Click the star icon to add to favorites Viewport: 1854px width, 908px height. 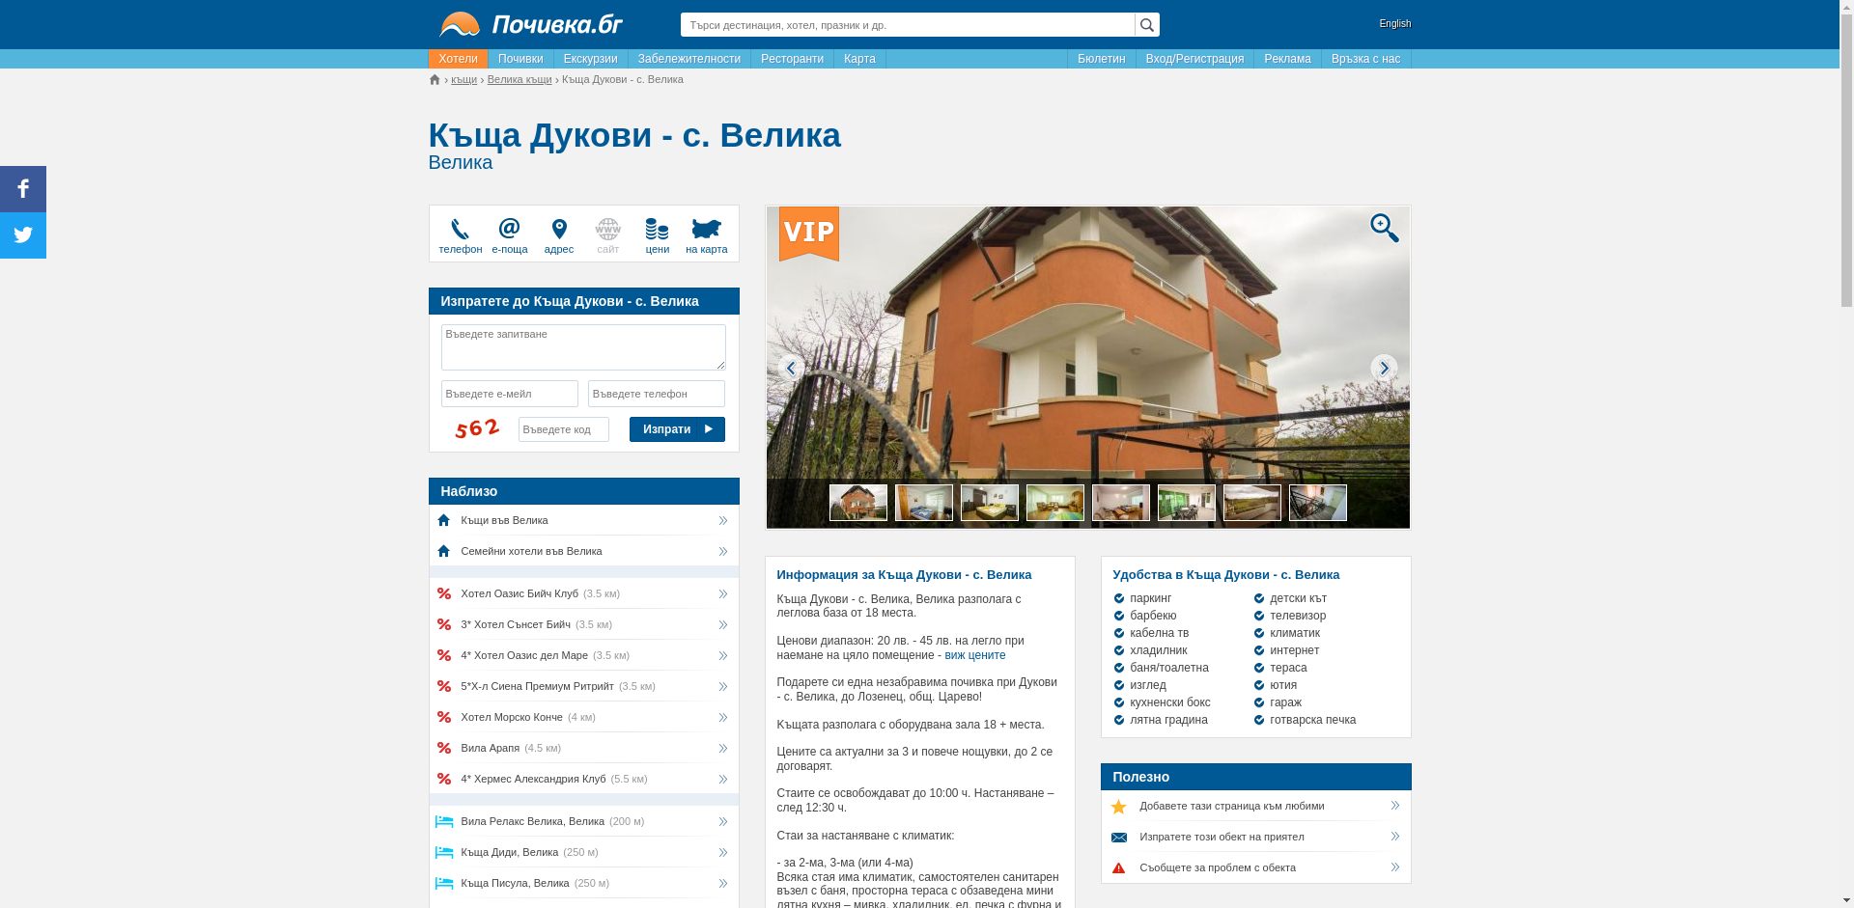tap(1119, 806)
